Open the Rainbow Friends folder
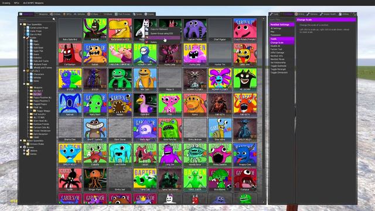375x211 pixels. 42,124
